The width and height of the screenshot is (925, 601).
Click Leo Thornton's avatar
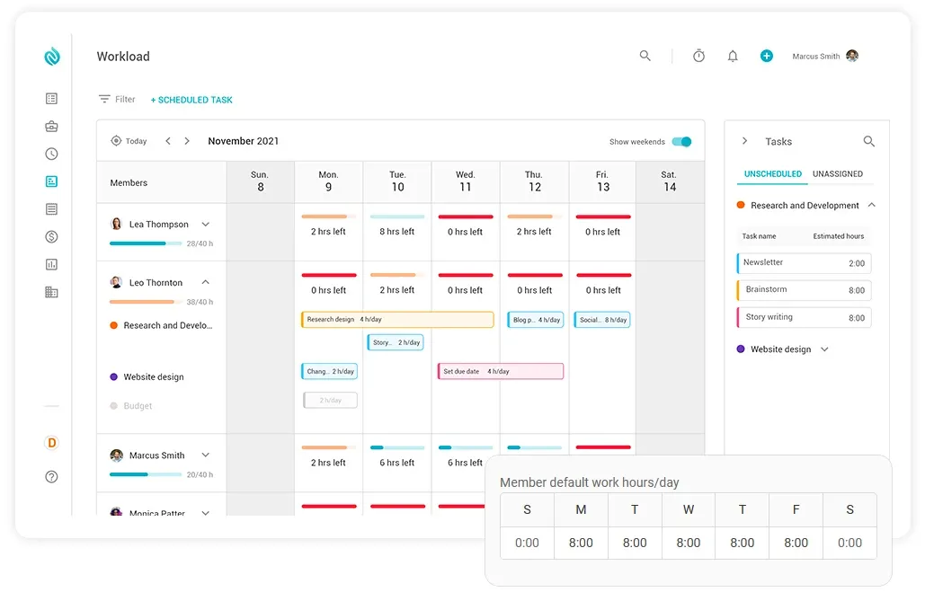[x=116, y=282]
